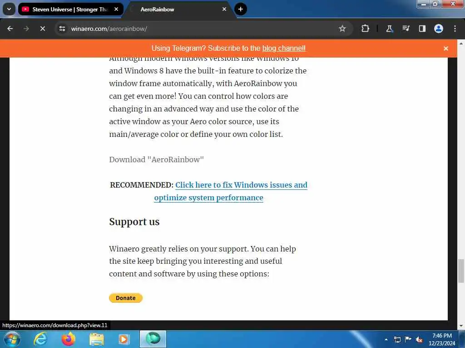The width and height of the screenshot is (465, 348).
Task: Click the Support us heading
Action: 134,222
